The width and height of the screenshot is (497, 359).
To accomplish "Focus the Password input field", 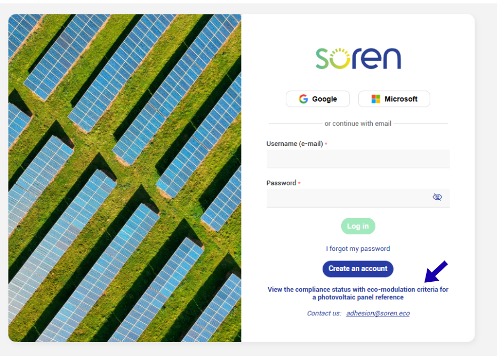I will 358,198.
